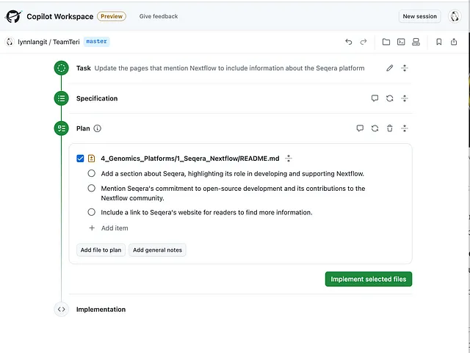Delete the Plan with the trash icon
The image size is (470, 353).
[x=389, y=128]
